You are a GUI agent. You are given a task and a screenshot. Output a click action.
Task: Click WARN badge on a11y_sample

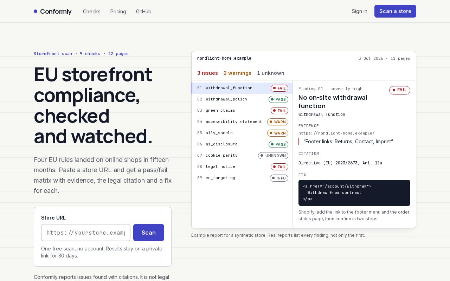point(278,133)
